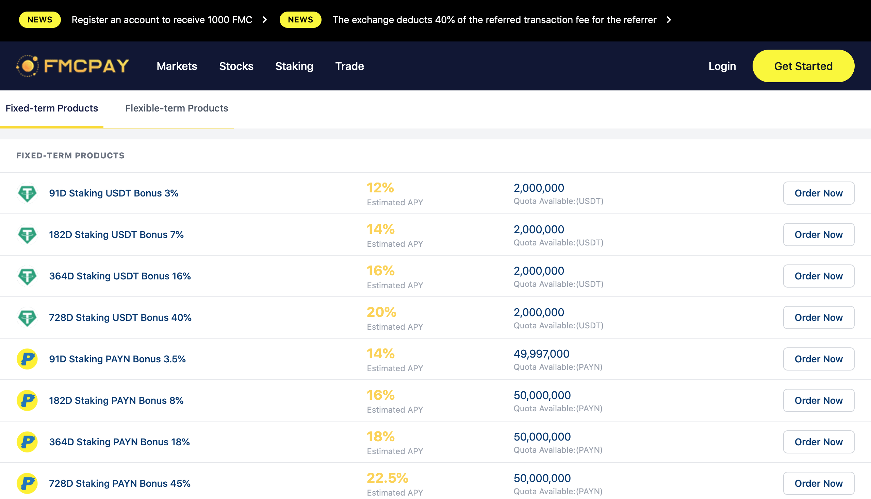Click the 728D Staking USDT Bonus 40% title
The height and width of the screenshot is (499, 871).
120,317
